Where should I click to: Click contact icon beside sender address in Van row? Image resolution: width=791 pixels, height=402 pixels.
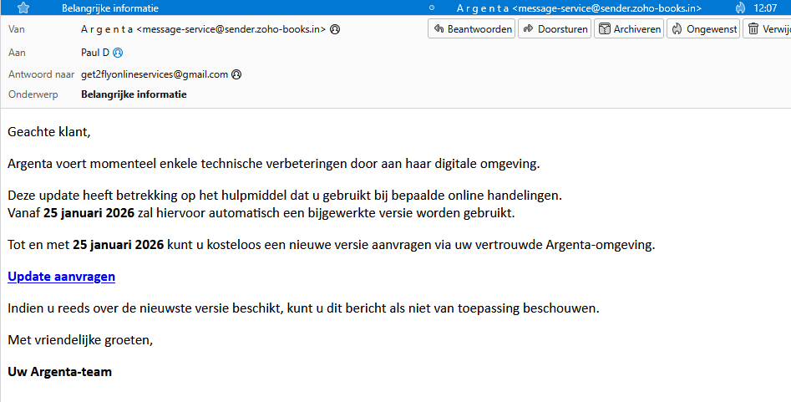pyautogui.click(x=335, y=29)
